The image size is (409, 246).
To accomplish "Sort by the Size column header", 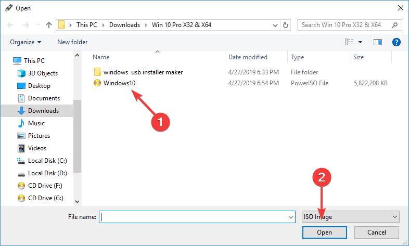I will 359,57.
